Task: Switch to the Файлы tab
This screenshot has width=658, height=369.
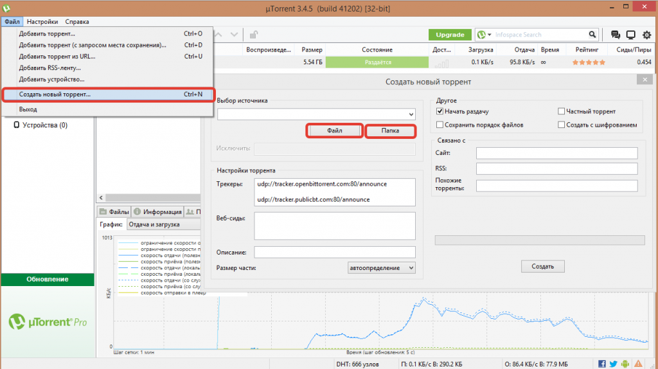Action: [x=114, y=212]
